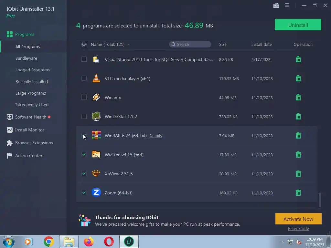Launch Firefox from taskbar
This screenshot has height=248, width=331.
point(89,242)
